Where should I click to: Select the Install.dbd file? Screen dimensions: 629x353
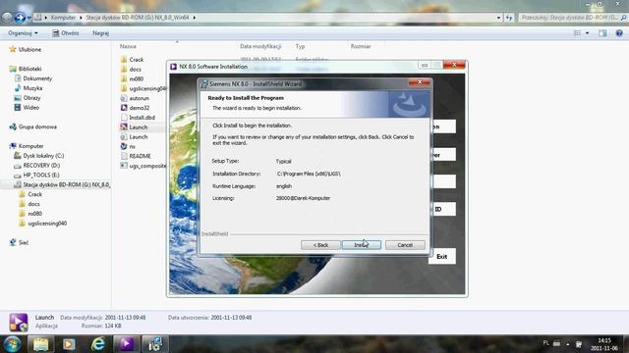tap(142, 118)
